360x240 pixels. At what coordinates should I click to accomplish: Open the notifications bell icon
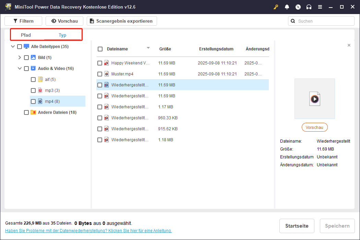(287, 7)
